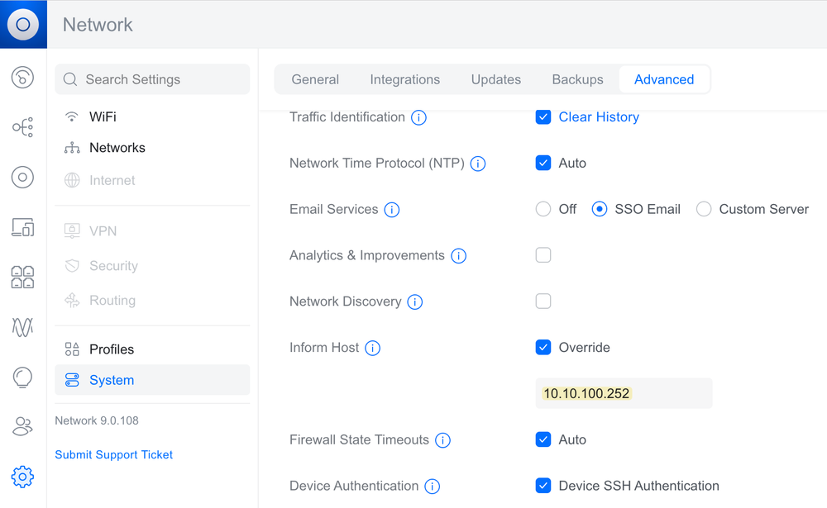Click the Submit Support Ticket link

coord(113,454)
